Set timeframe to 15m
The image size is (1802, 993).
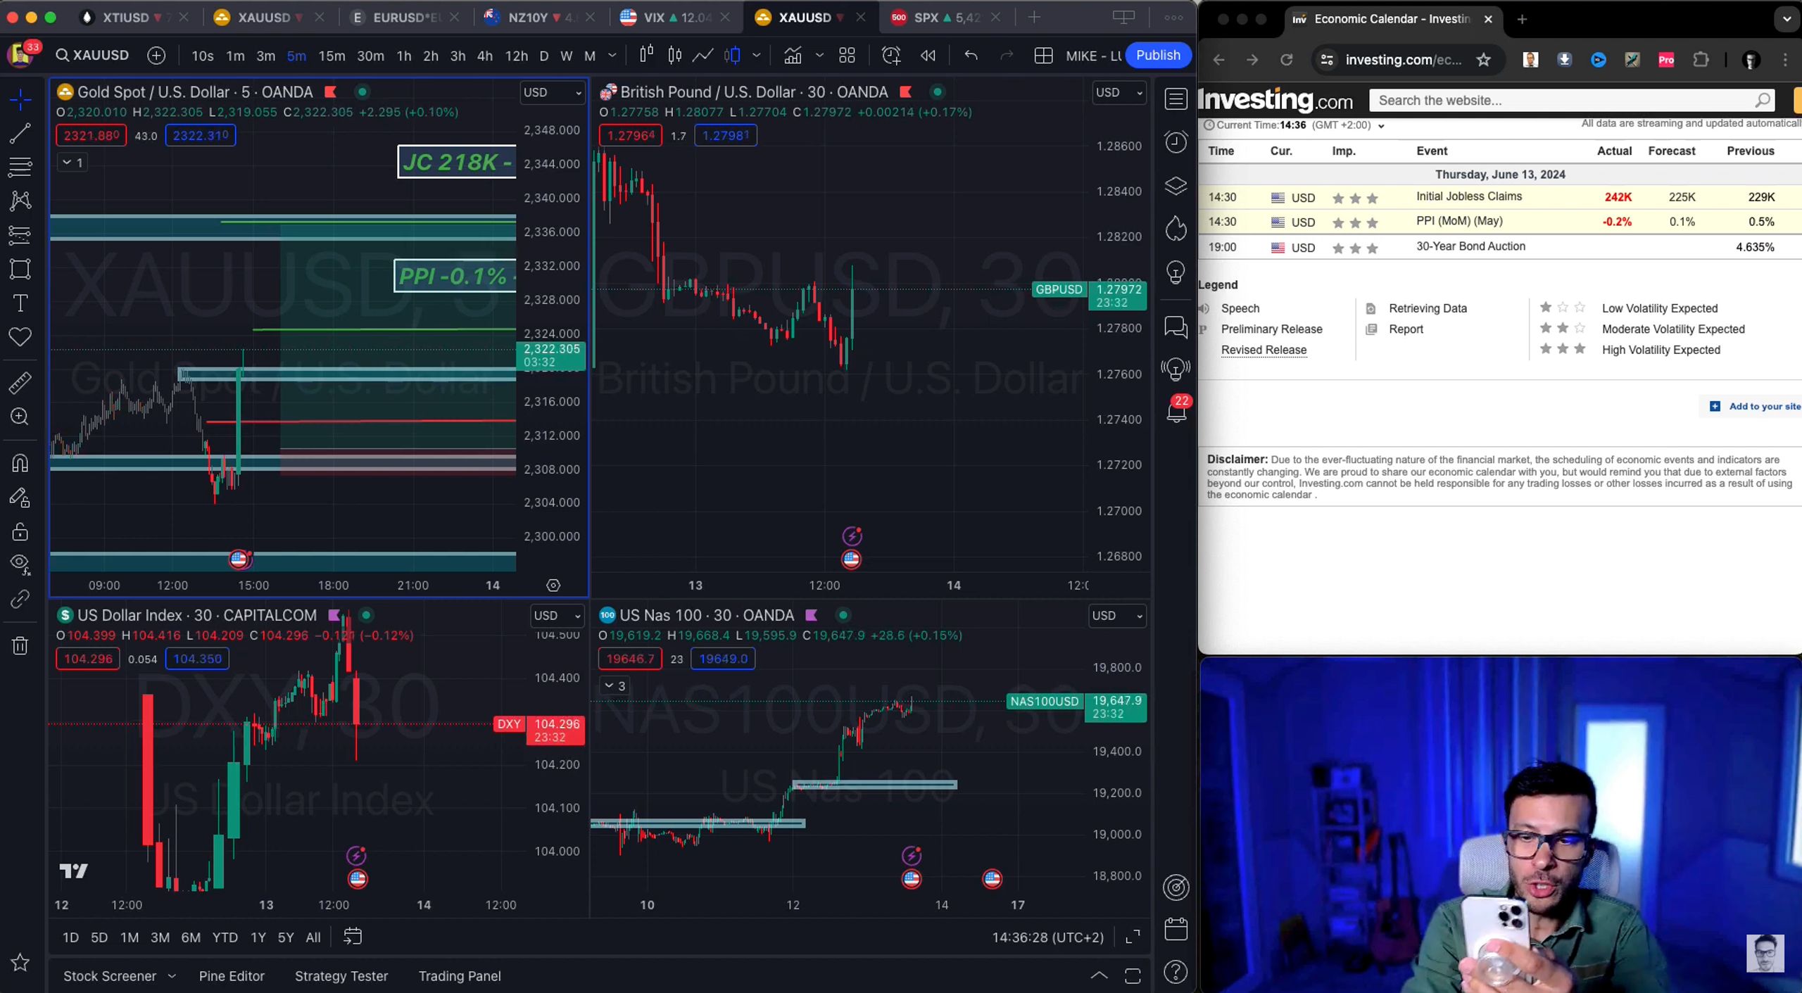pyautogui.click(x=332, y=56)
